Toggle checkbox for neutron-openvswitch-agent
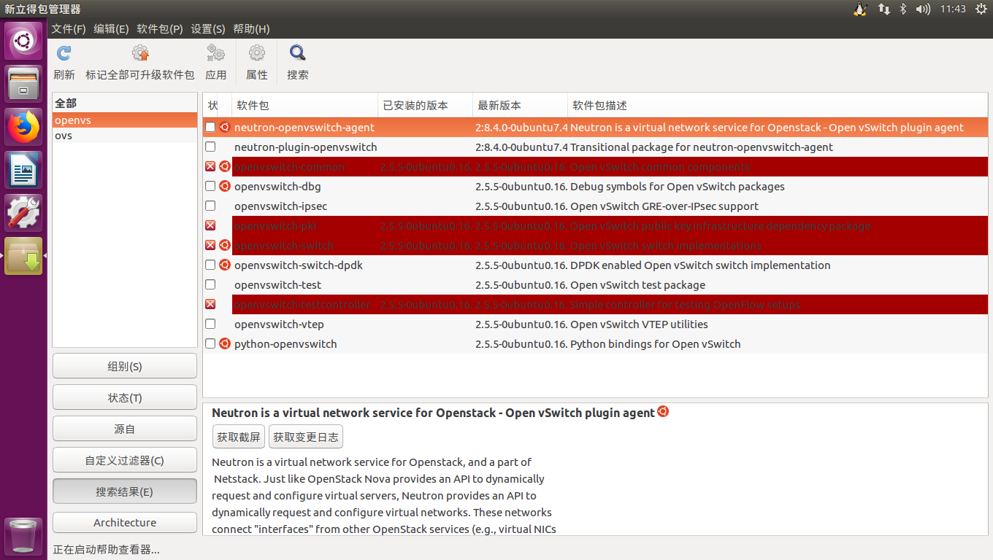 coord(210,127)
